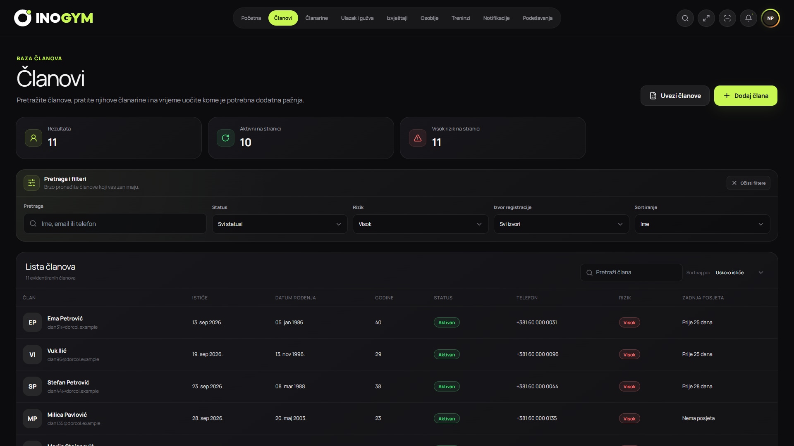Switch to the Osoblje tab
Image resolution: width=794 pixels, height=446 pixels.
tap(429, 18)
